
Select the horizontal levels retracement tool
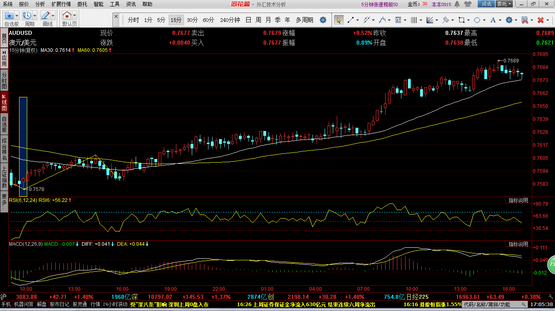pyautogui.click(x=398, y=20)
